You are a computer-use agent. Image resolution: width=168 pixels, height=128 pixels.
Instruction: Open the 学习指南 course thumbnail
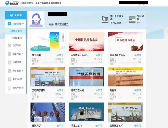48,42
